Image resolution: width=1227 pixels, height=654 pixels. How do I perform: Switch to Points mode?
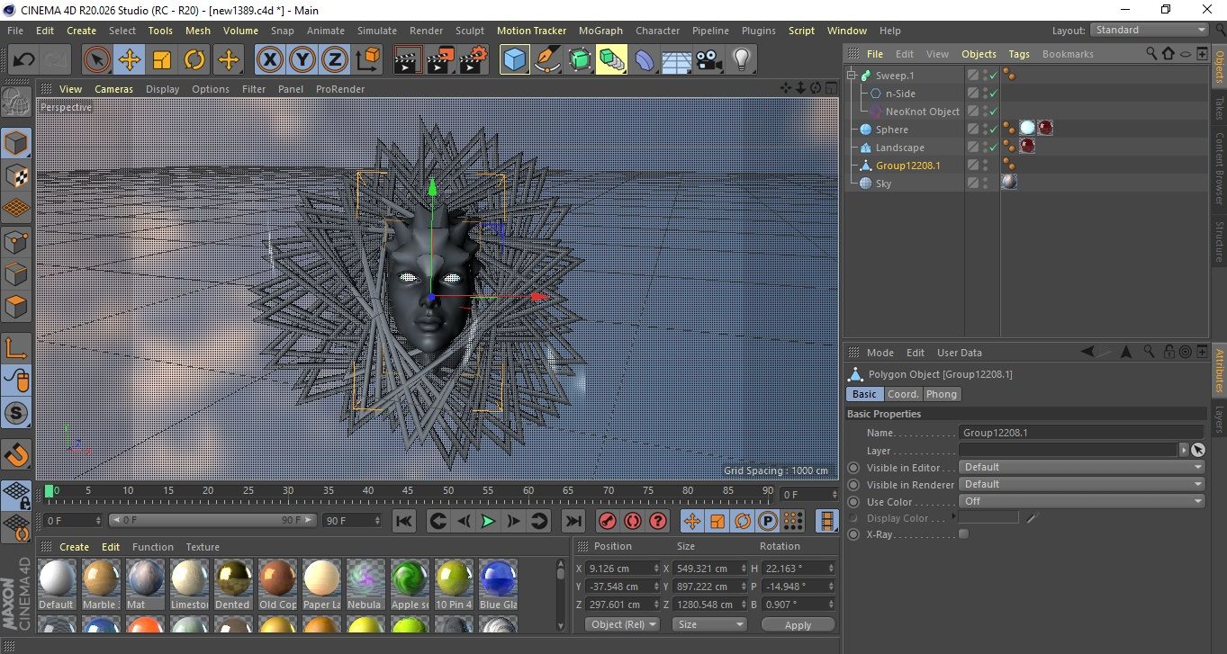(16, 241)
